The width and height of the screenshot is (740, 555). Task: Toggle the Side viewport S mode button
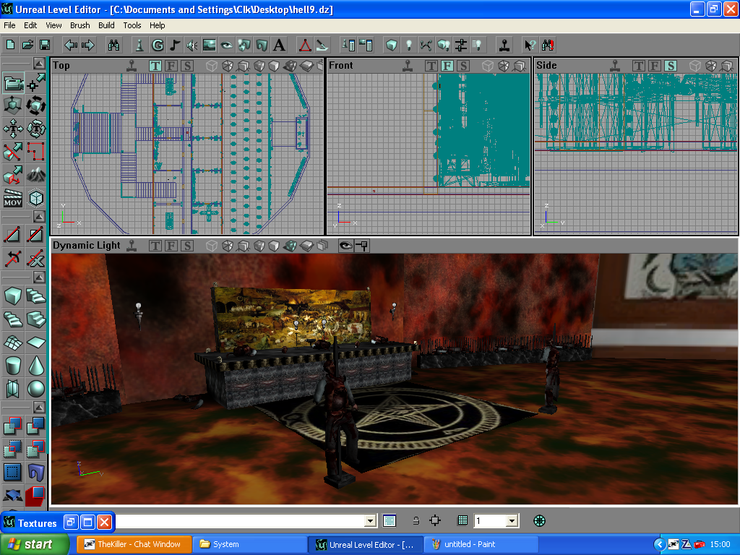[x=671, y=66]
